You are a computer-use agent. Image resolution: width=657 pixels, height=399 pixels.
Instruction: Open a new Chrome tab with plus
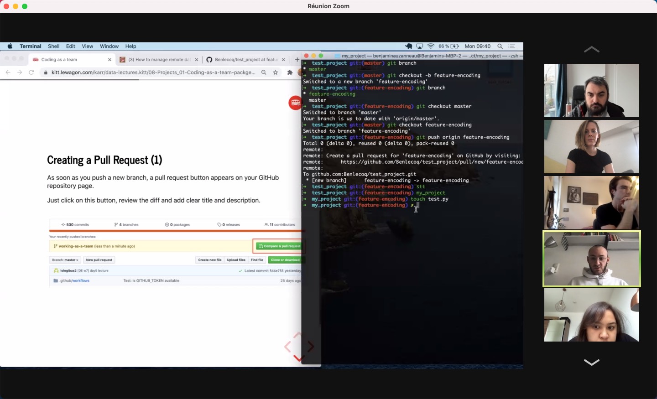coord(297,59)
